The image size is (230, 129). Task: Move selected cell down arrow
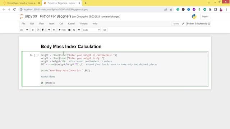[54, 30]
